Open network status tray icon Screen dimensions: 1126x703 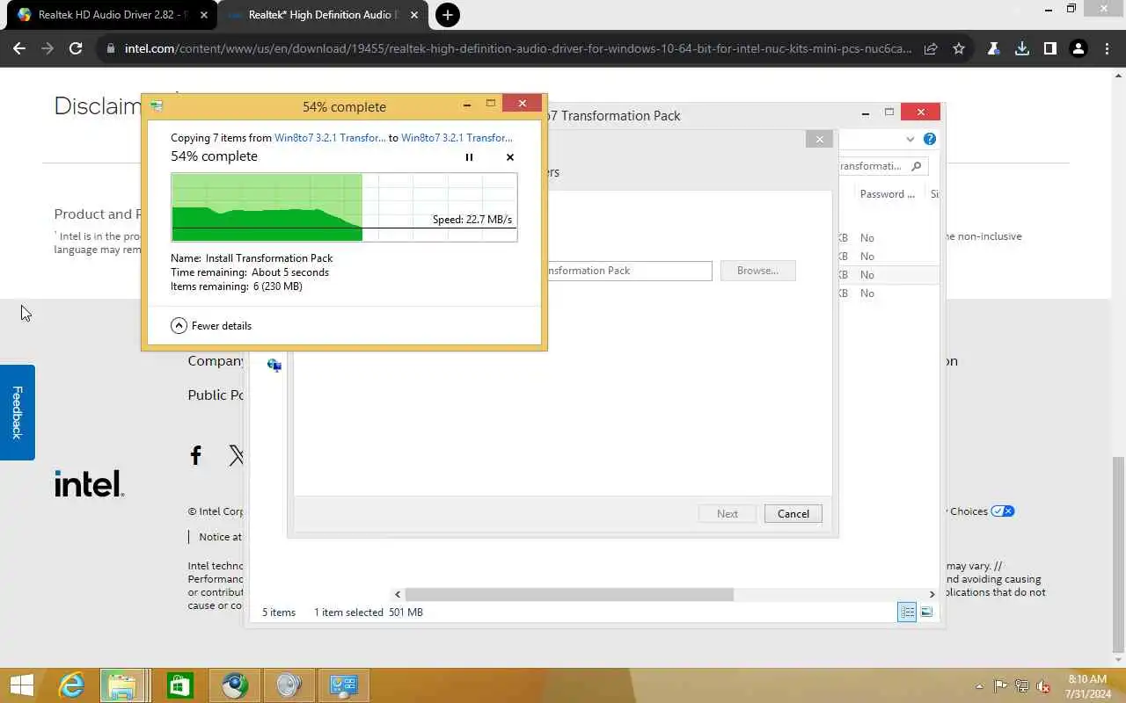coord(1022,686)
